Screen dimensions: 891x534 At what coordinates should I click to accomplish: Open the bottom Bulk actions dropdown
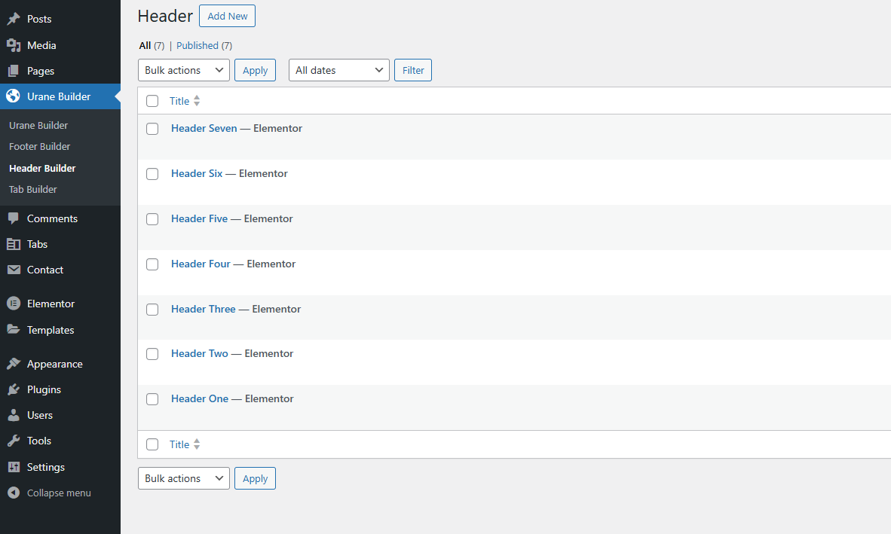[183, 478]
